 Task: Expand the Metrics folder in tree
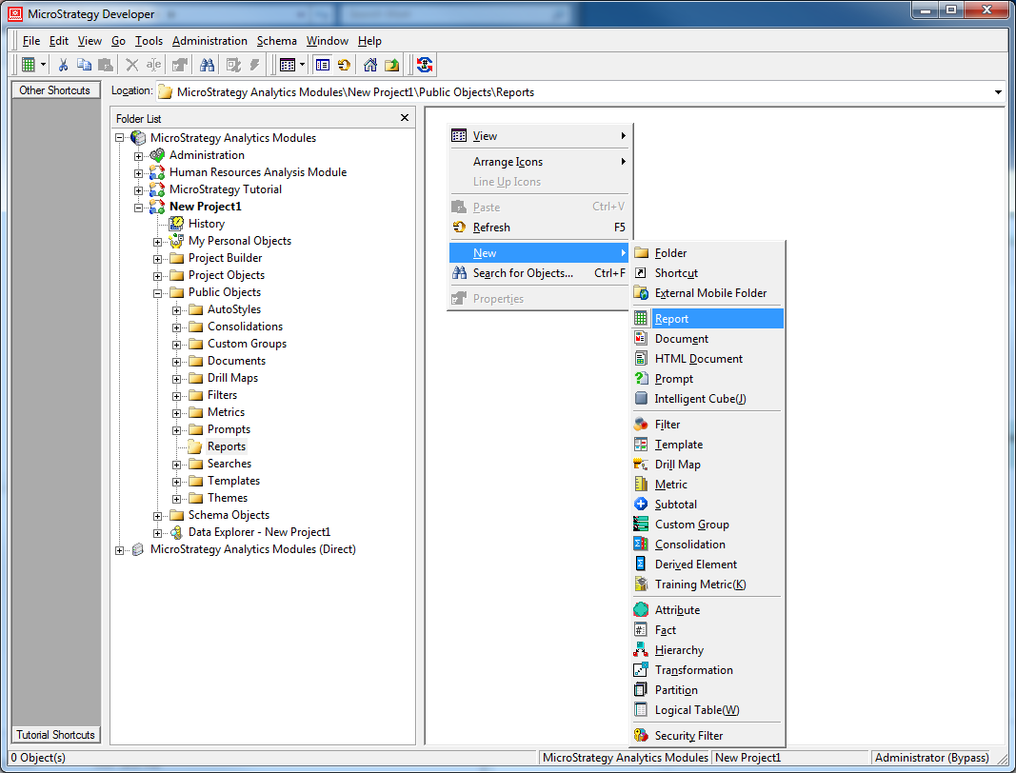(177, 412)
